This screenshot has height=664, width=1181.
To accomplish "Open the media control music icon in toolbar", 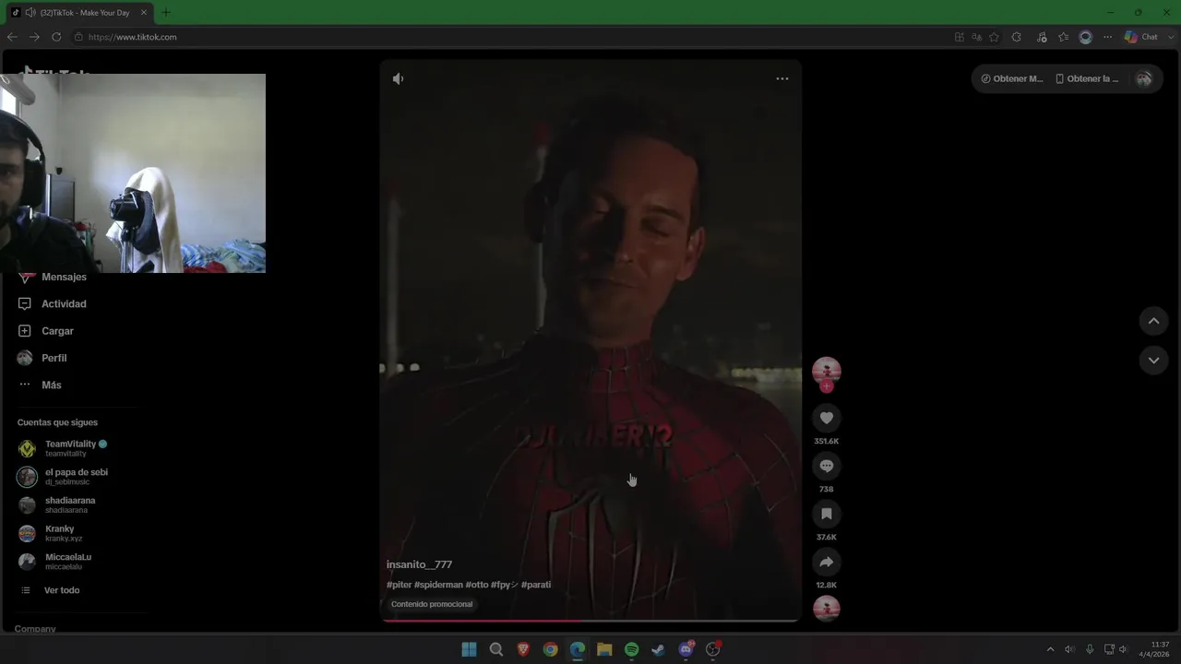I will (x=1042, y=37).
